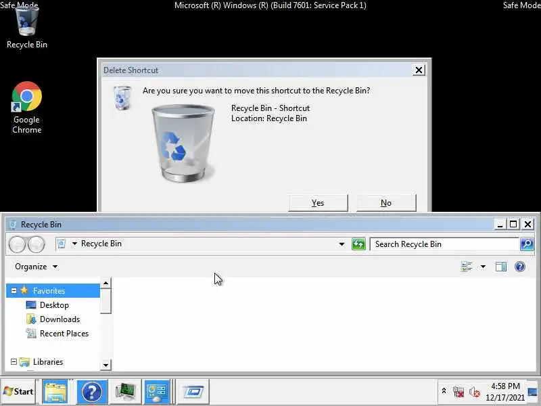Open the Google Chrome desktop shortcut
541x406 pixels.
(26, 108)
